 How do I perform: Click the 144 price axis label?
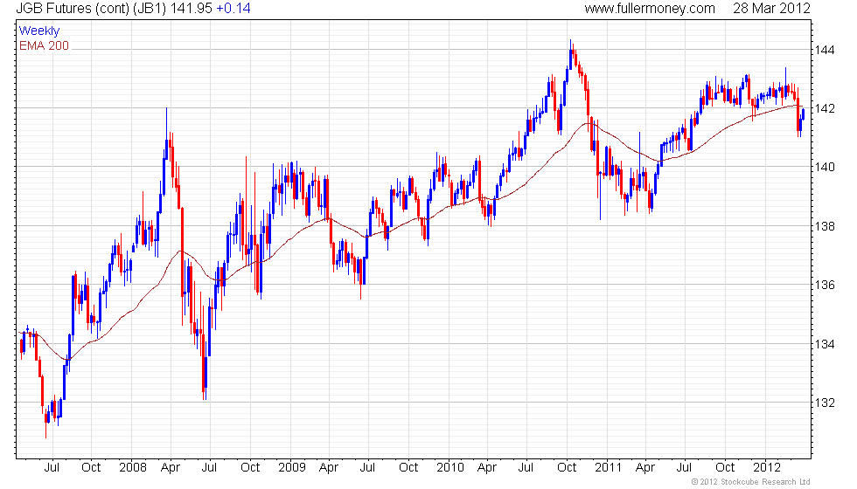pyautogui.click(x=826, y=50)
